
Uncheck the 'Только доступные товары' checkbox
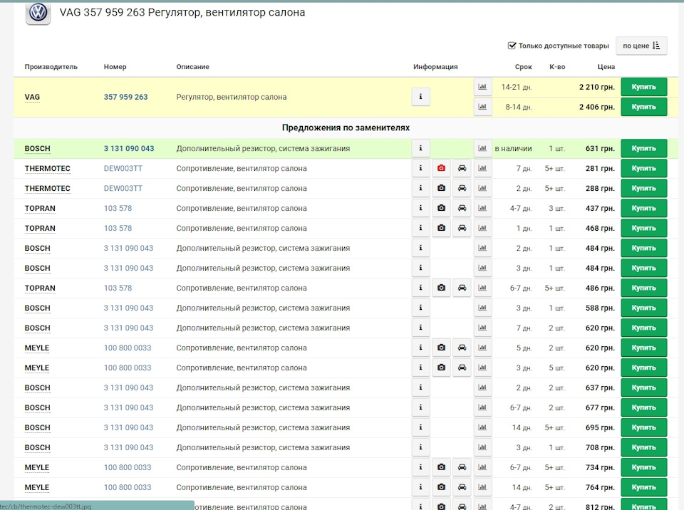(512, 46)
